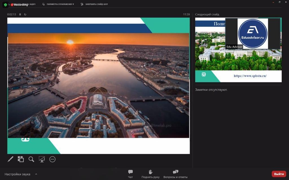The height and width of the screenshot is (180, 289).
Task: Select the pen and laser pointer tool
Action: tap(10, 159)
